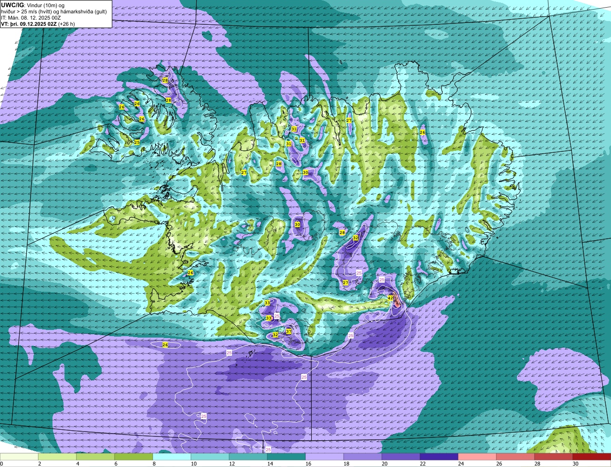Click the "24" tick label on the color scale
This screenshot has height=467, width=611.
click(x=461, y=464)
